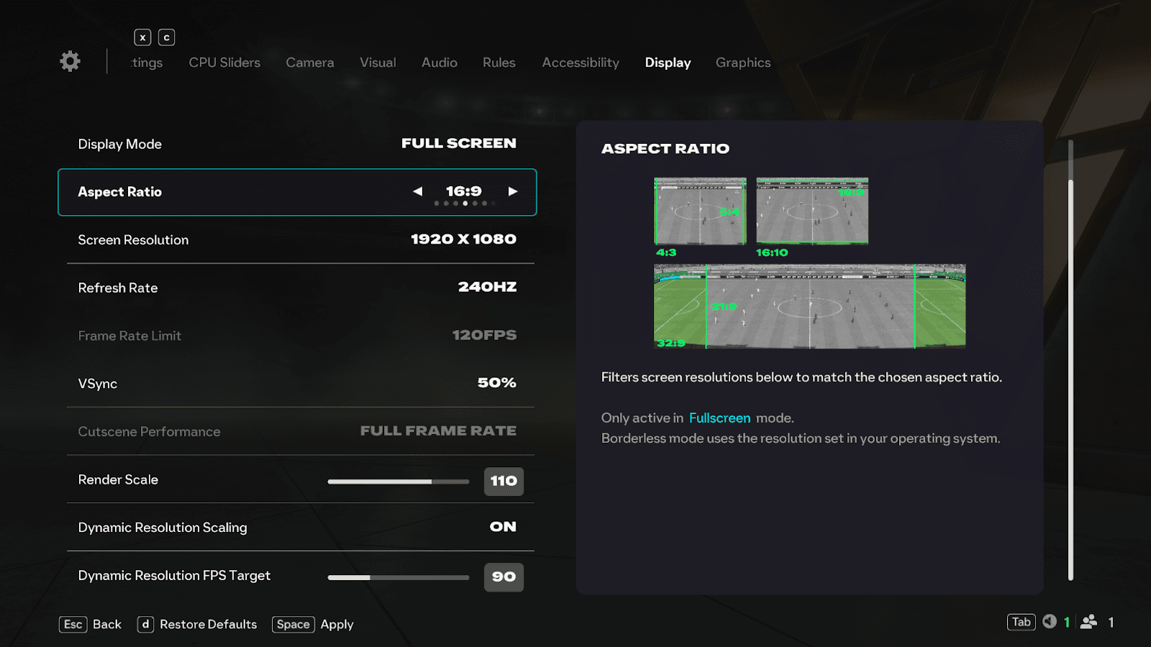Select the VSync 50% row
Image resolution: width=1151 pixels, height=647 pixels.
(x=297, y=383)
